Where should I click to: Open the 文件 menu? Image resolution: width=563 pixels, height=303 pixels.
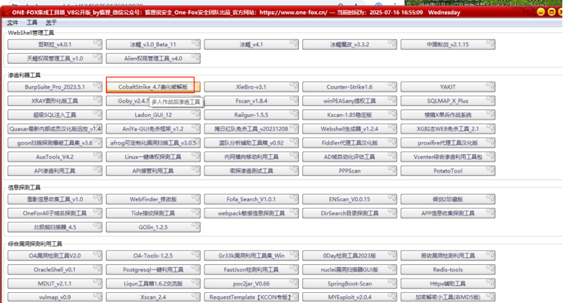(x=12, y=22)
